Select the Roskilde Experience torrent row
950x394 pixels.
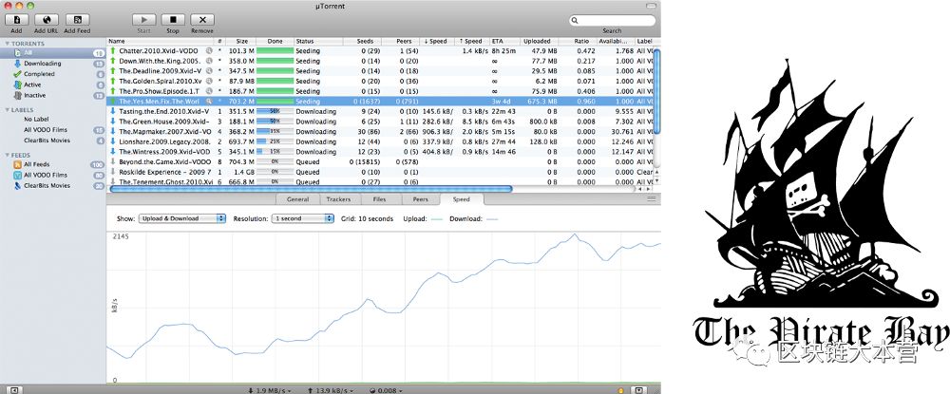[380, 172]
